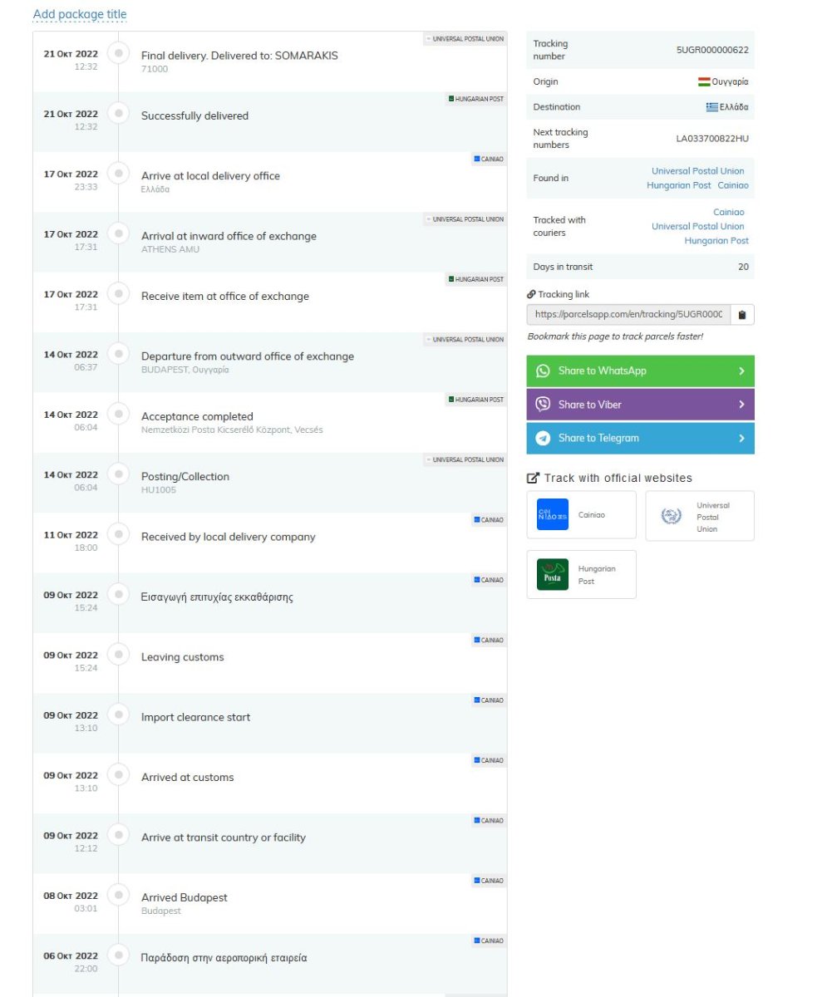
Task: Click timeline marker for Posting/Collection
Action: (x=119, y=474)
